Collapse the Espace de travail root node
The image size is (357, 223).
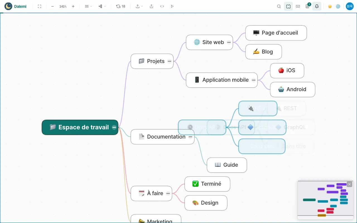114,127
